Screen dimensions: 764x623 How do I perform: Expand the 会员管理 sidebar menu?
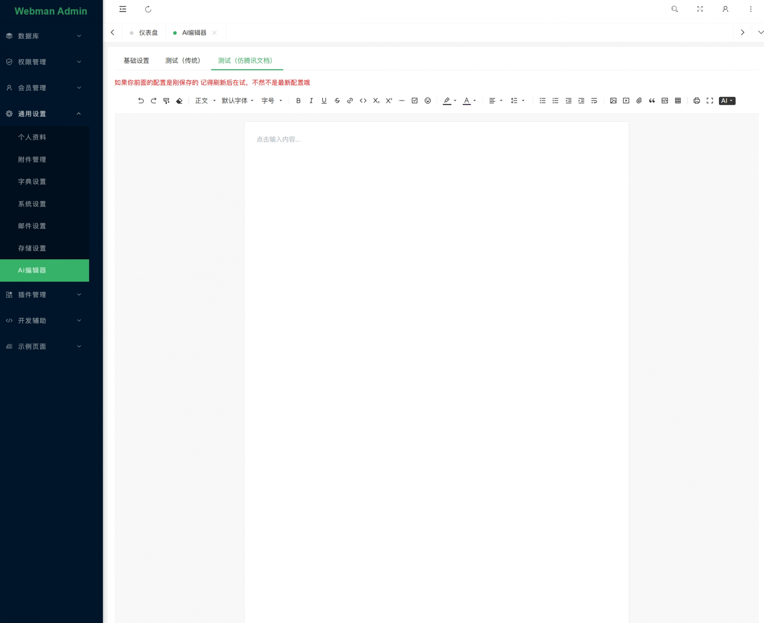[x=45, y=88]
